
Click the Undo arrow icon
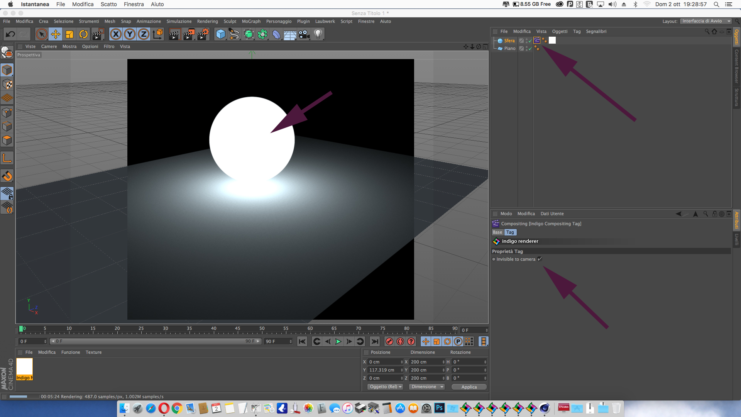point(10,34)
